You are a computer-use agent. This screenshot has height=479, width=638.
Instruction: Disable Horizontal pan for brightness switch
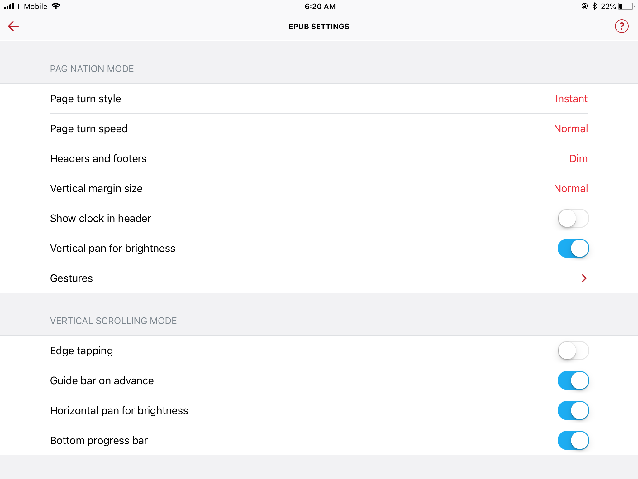[573, 410]
